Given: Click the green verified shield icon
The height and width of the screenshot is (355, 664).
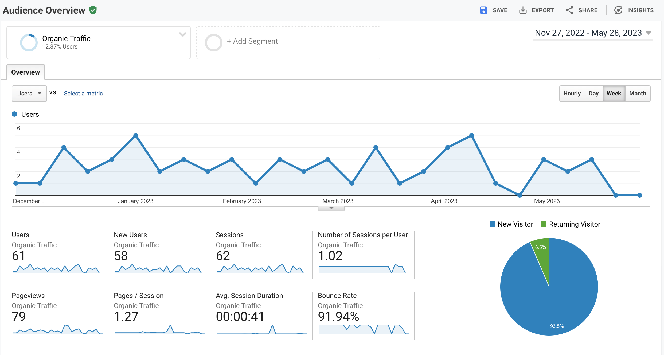Looking at the screenshot, I should pyautogui.click(x=93, y=10).
